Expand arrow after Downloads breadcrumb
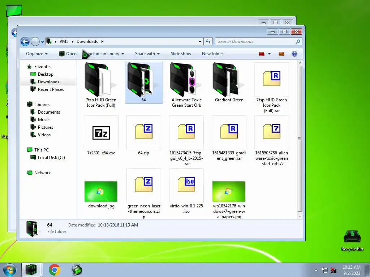The height and width of the screenshot is (277, 370). click(102, 41)
